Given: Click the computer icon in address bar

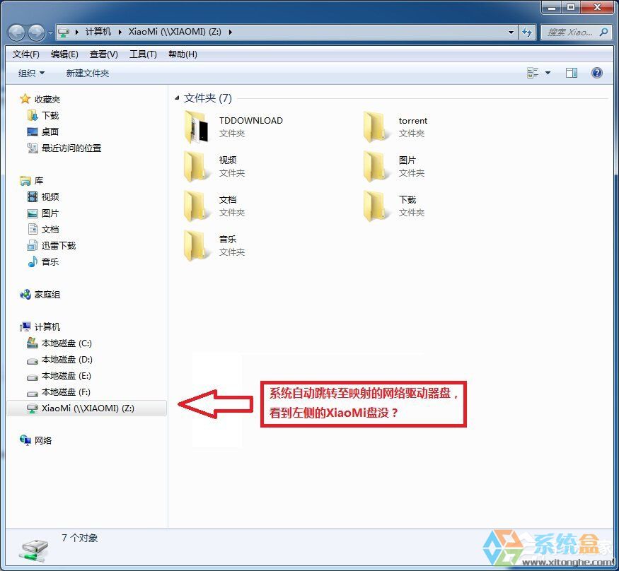Looking at the screenshot, I should pyautogui.click(x=64, y=33).
